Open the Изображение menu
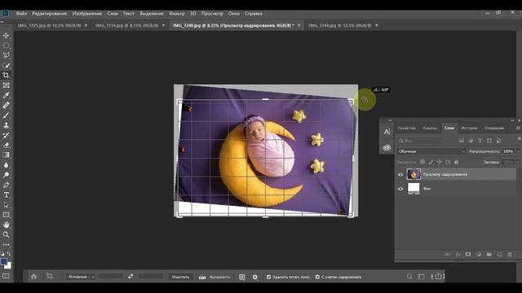Screen dimensions: 522x293 pyautogui.click(x=87, y=14)
